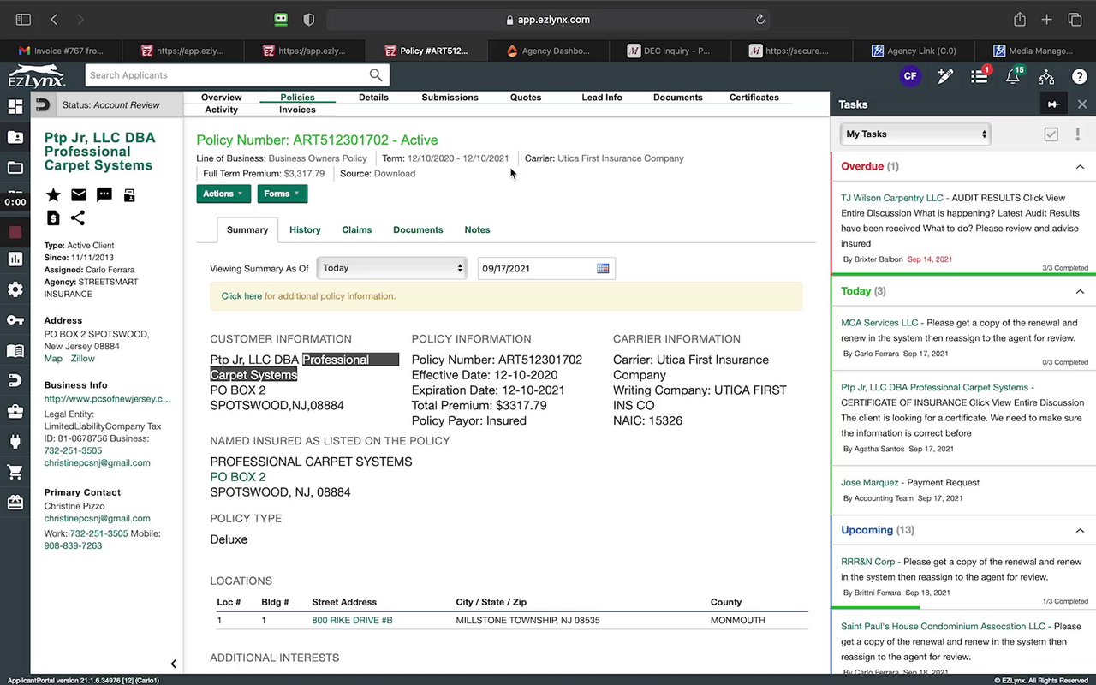Screen dimensions: 1096x685
Task: Click the magnifier icon in Search Applicants
Action: [376, 75]
